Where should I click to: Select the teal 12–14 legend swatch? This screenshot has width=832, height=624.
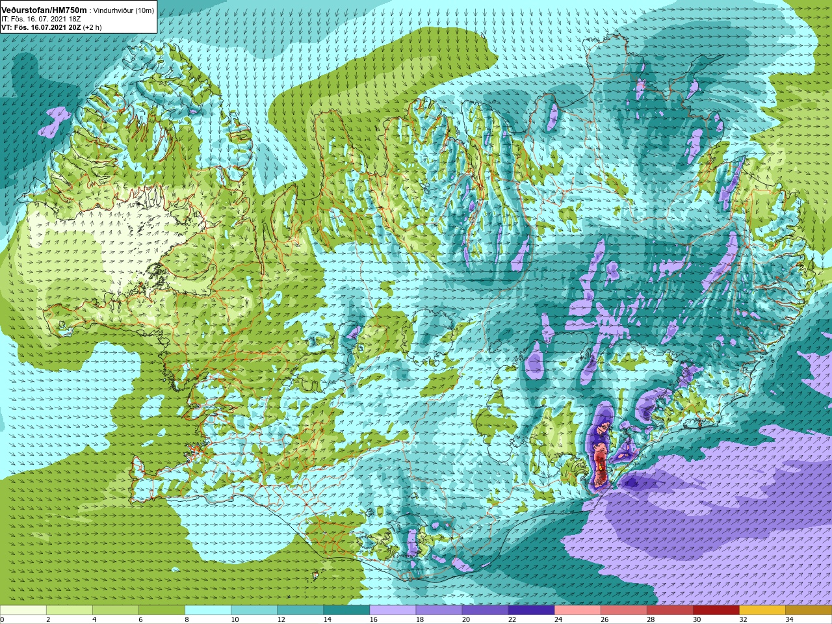coord(300,610)
